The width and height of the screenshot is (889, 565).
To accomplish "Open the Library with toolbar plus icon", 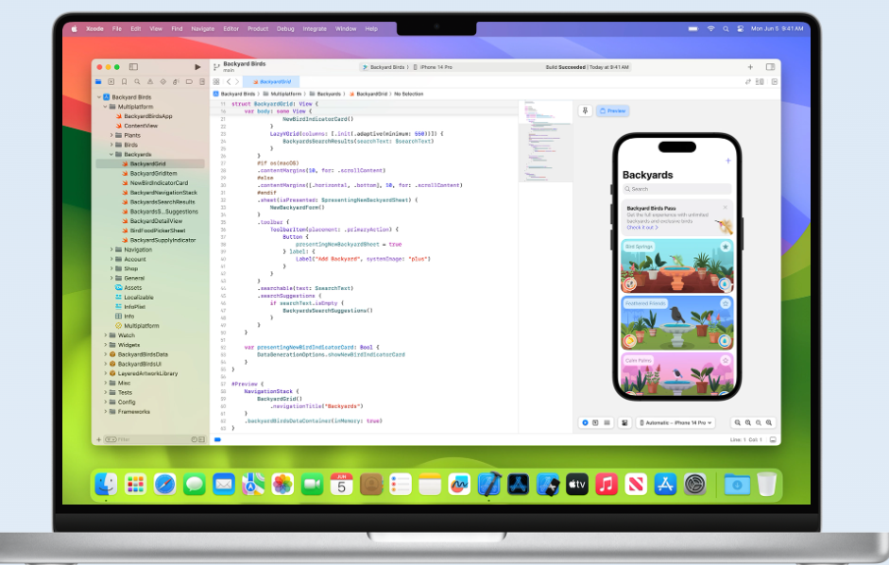I will click(x=750, y=67).
